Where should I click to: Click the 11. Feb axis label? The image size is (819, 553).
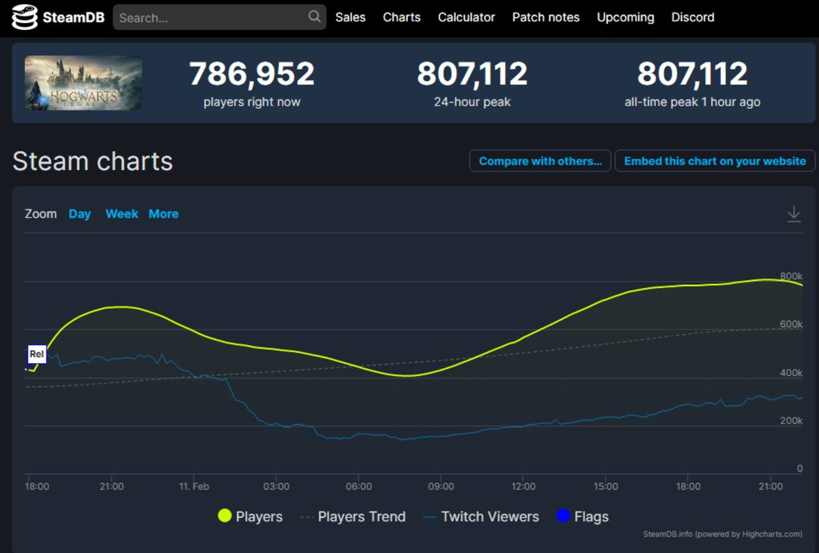point(194,487)
